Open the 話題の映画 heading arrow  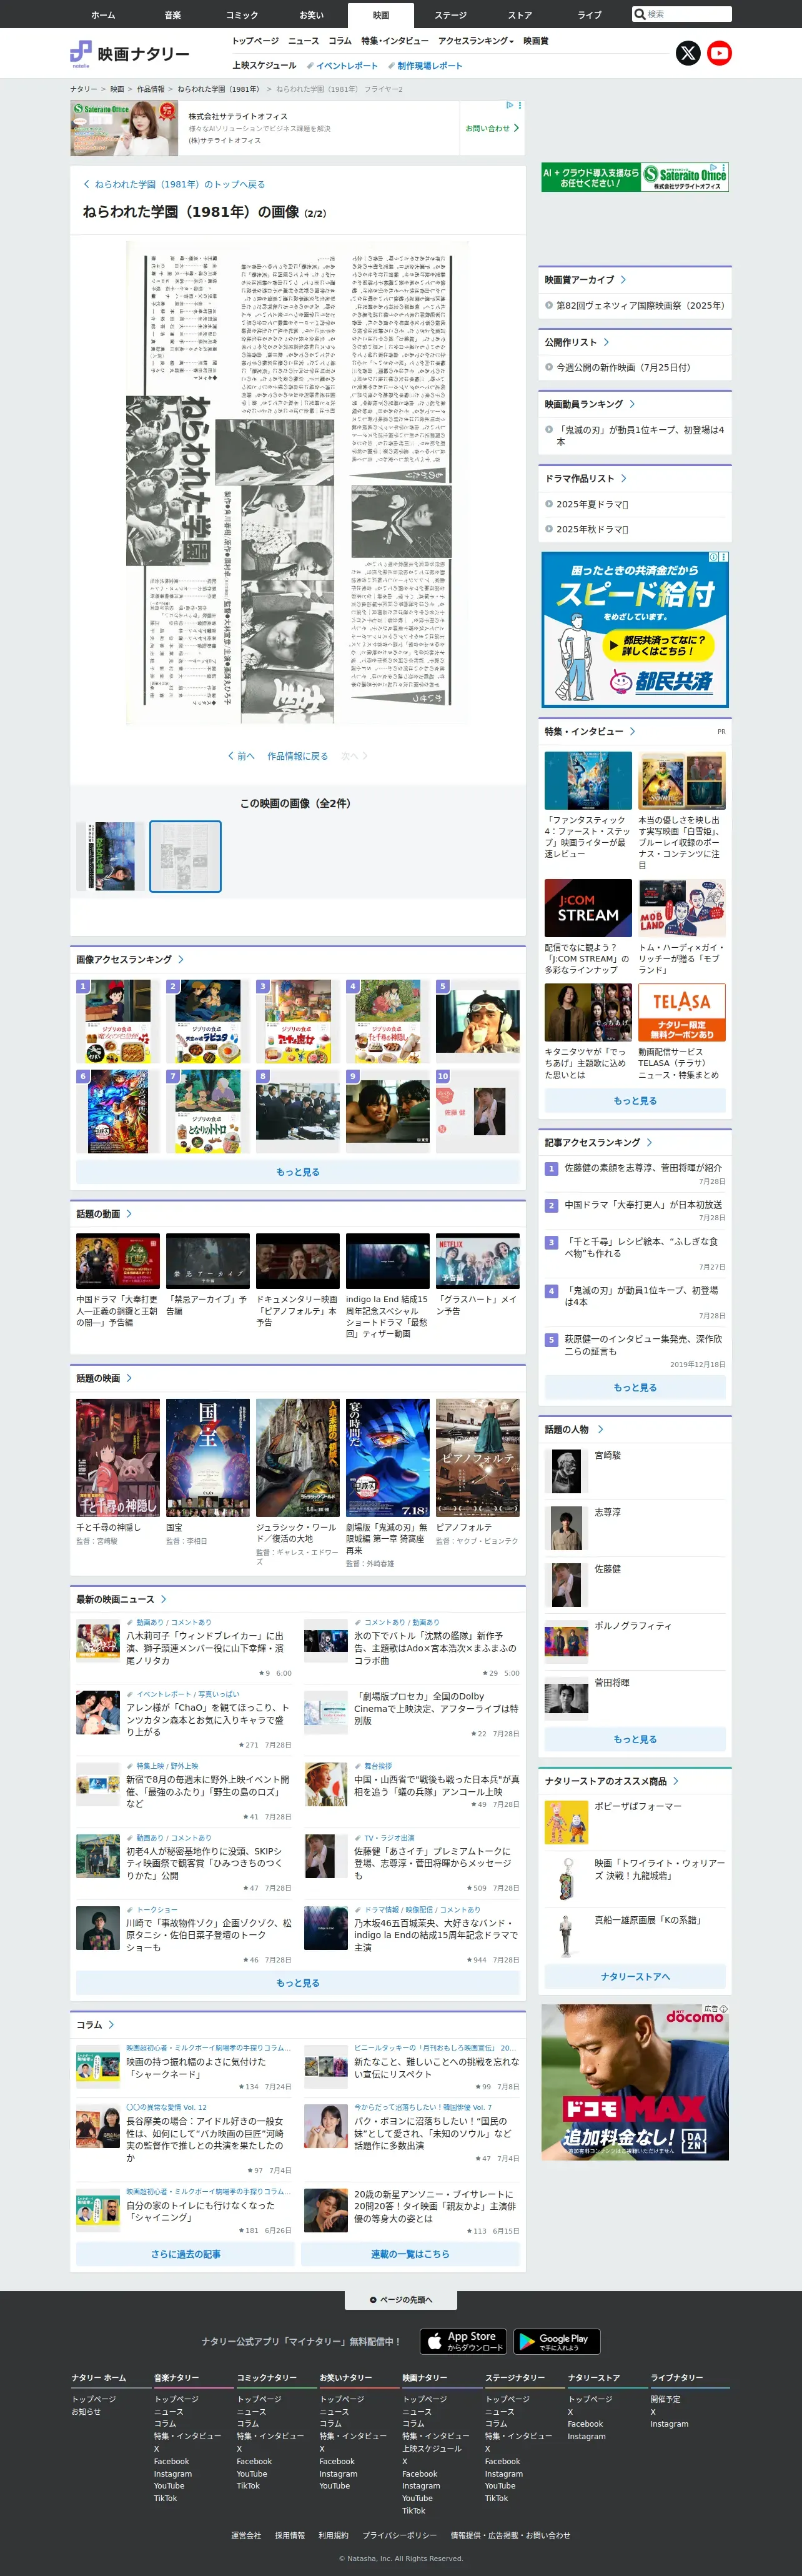129,1378
